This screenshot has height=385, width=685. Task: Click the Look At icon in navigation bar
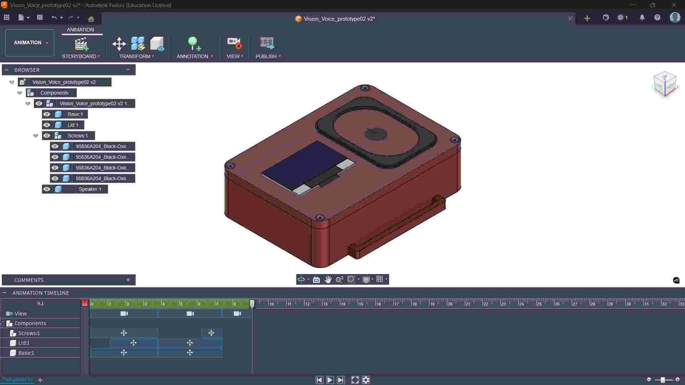(x=316, y=279)
